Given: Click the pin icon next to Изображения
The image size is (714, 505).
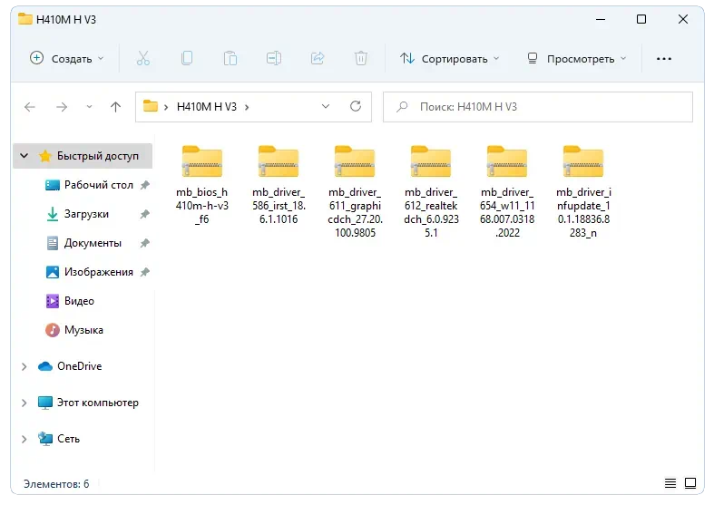Looking at the screenshot, I should (x=145, y=273).
